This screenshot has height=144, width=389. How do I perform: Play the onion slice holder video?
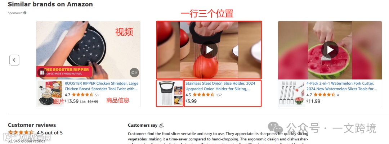pos(209,50)
